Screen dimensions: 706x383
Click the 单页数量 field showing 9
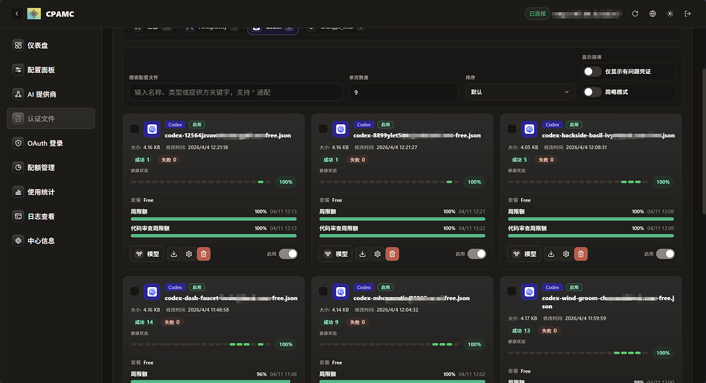[403, 92]
